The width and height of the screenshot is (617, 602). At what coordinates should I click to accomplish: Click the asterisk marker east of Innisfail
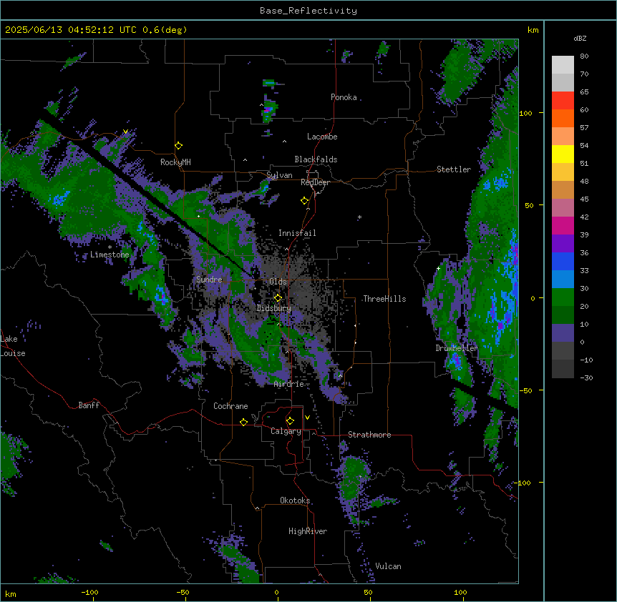(359, 217)
